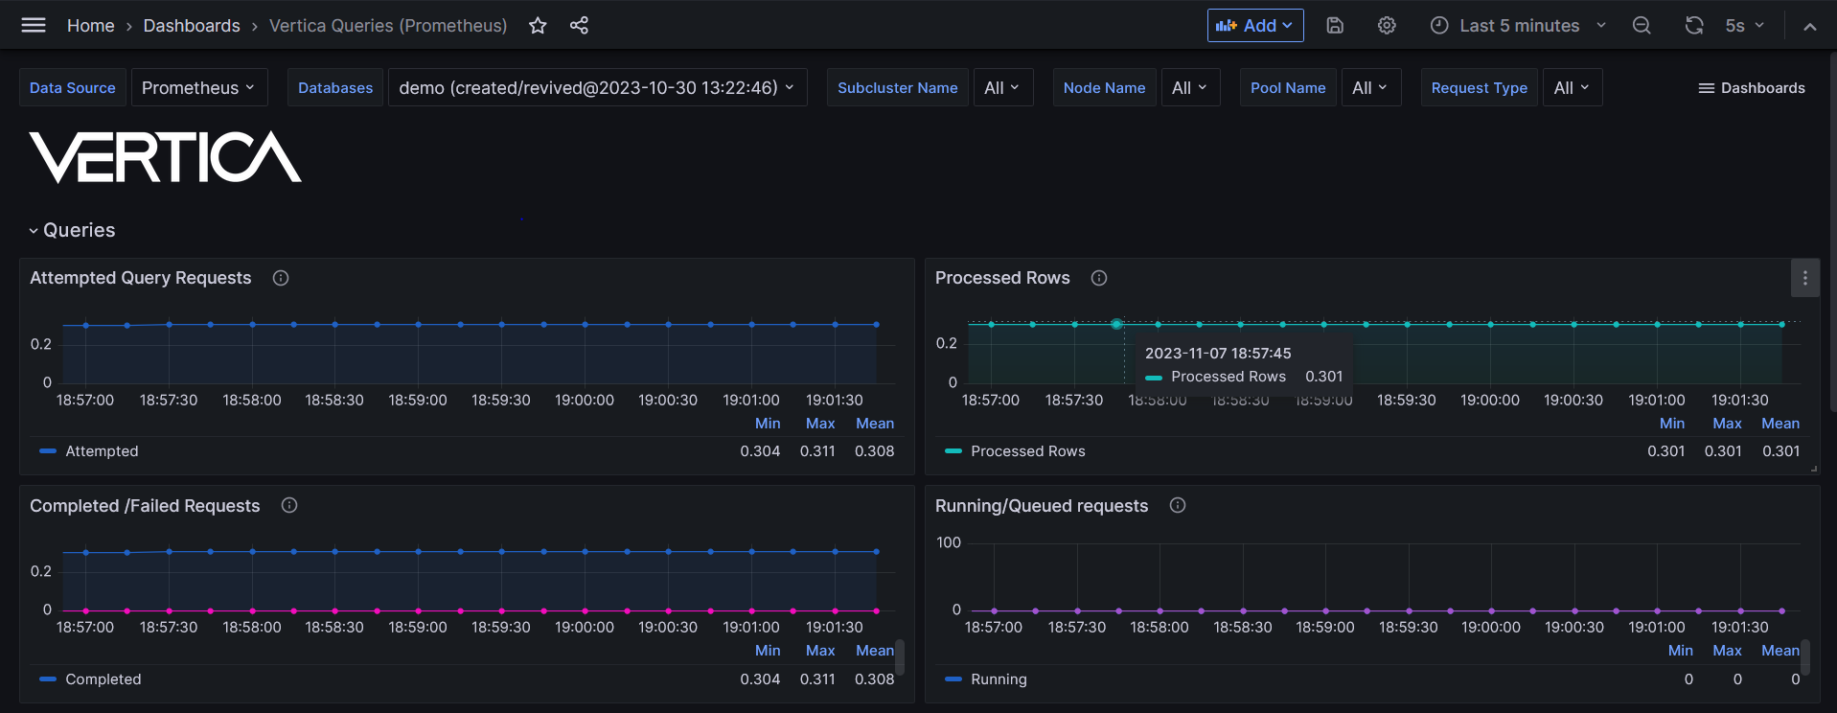Click the share dashboard icon
Viewport: 1837px width, 713px height.
pyautogui.click(x=579, y=26)
